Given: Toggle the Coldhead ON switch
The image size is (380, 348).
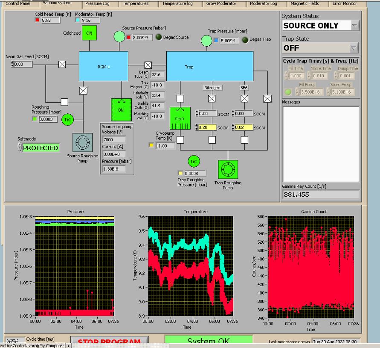Looking at the screenshot, I should coord(89,33).
